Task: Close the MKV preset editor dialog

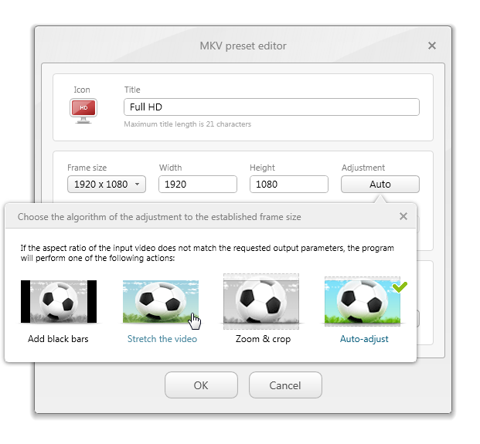Action: pyautogui.click(x=432, y=46)
